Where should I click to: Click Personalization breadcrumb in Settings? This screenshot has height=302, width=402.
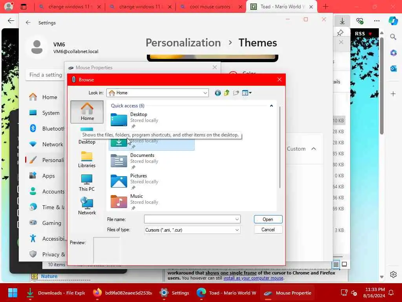[x=183, y=42]
